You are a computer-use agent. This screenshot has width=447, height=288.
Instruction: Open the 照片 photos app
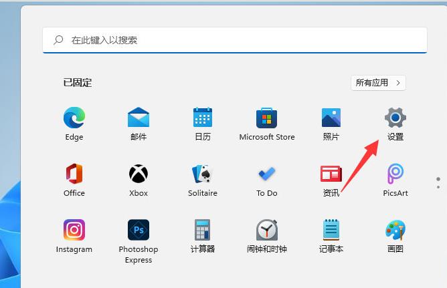[331, 124]
